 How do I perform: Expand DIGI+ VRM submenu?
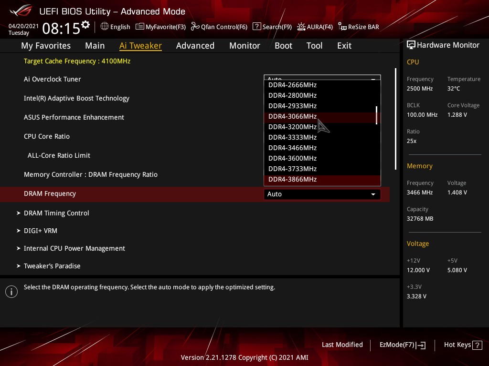[x=40, y=231]
